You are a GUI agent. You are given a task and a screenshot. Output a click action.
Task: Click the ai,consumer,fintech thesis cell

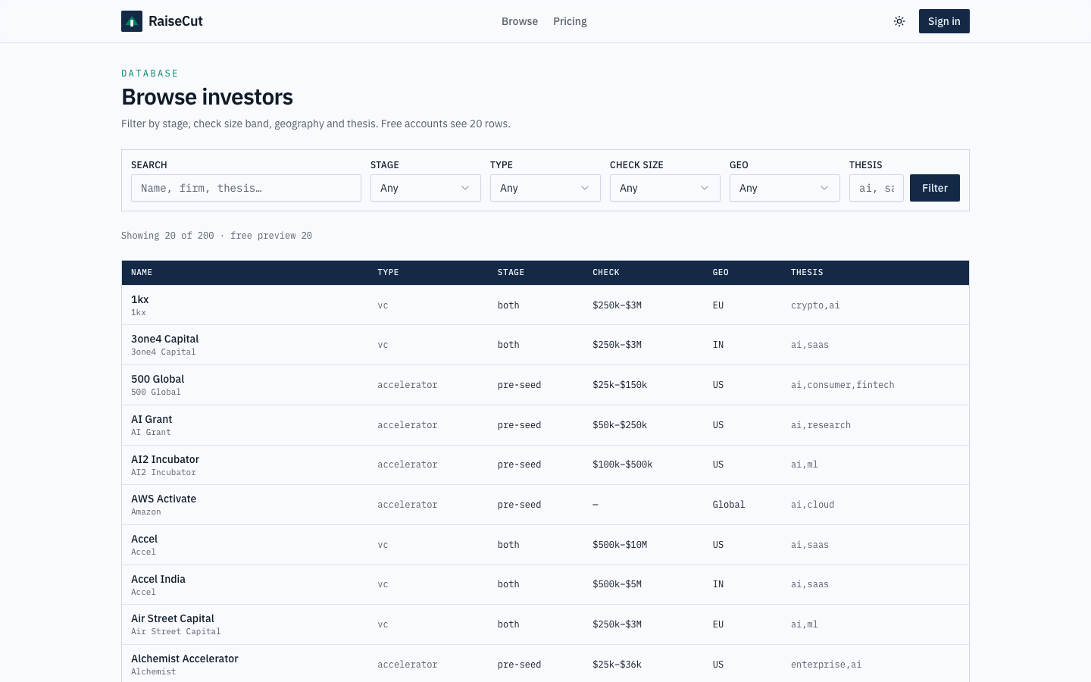pos(842,385)
